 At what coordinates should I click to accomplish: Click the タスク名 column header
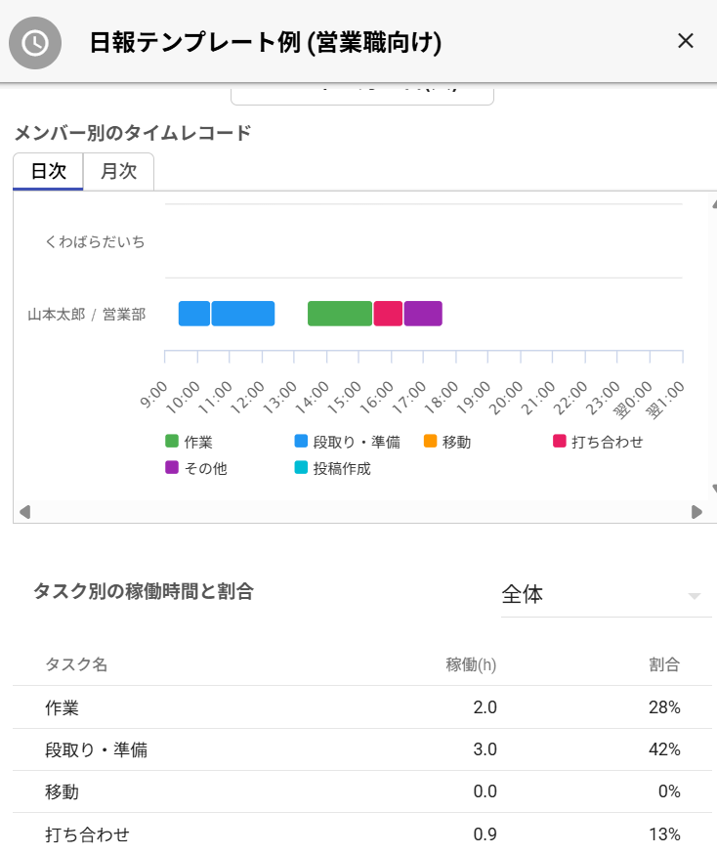(x=76, y=664)
